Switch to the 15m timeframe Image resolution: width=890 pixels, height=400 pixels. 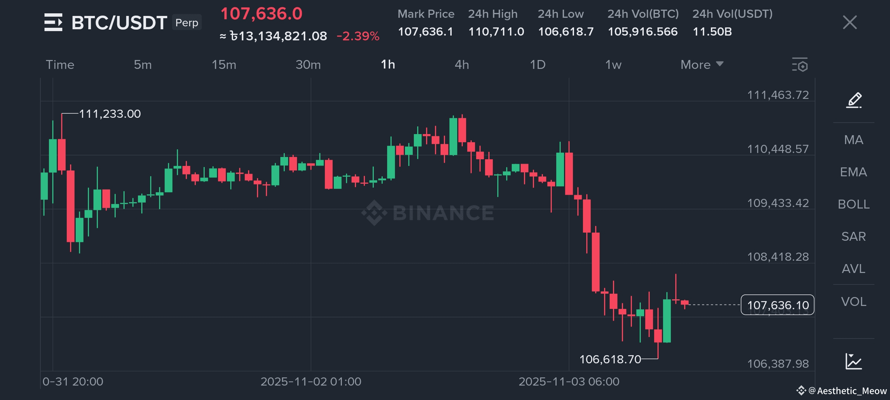224,65
